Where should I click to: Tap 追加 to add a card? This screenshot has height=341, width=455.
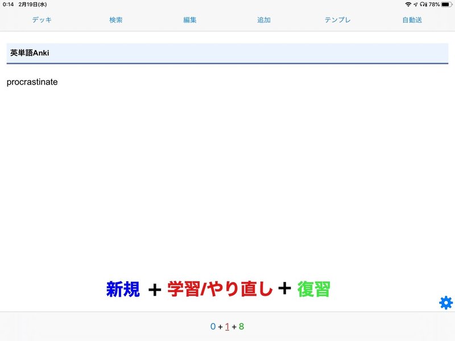(x=264, y=20)
